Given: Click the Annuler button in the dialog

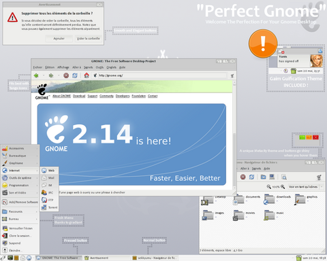Looking at the screenshot, I should coord(59,39).
